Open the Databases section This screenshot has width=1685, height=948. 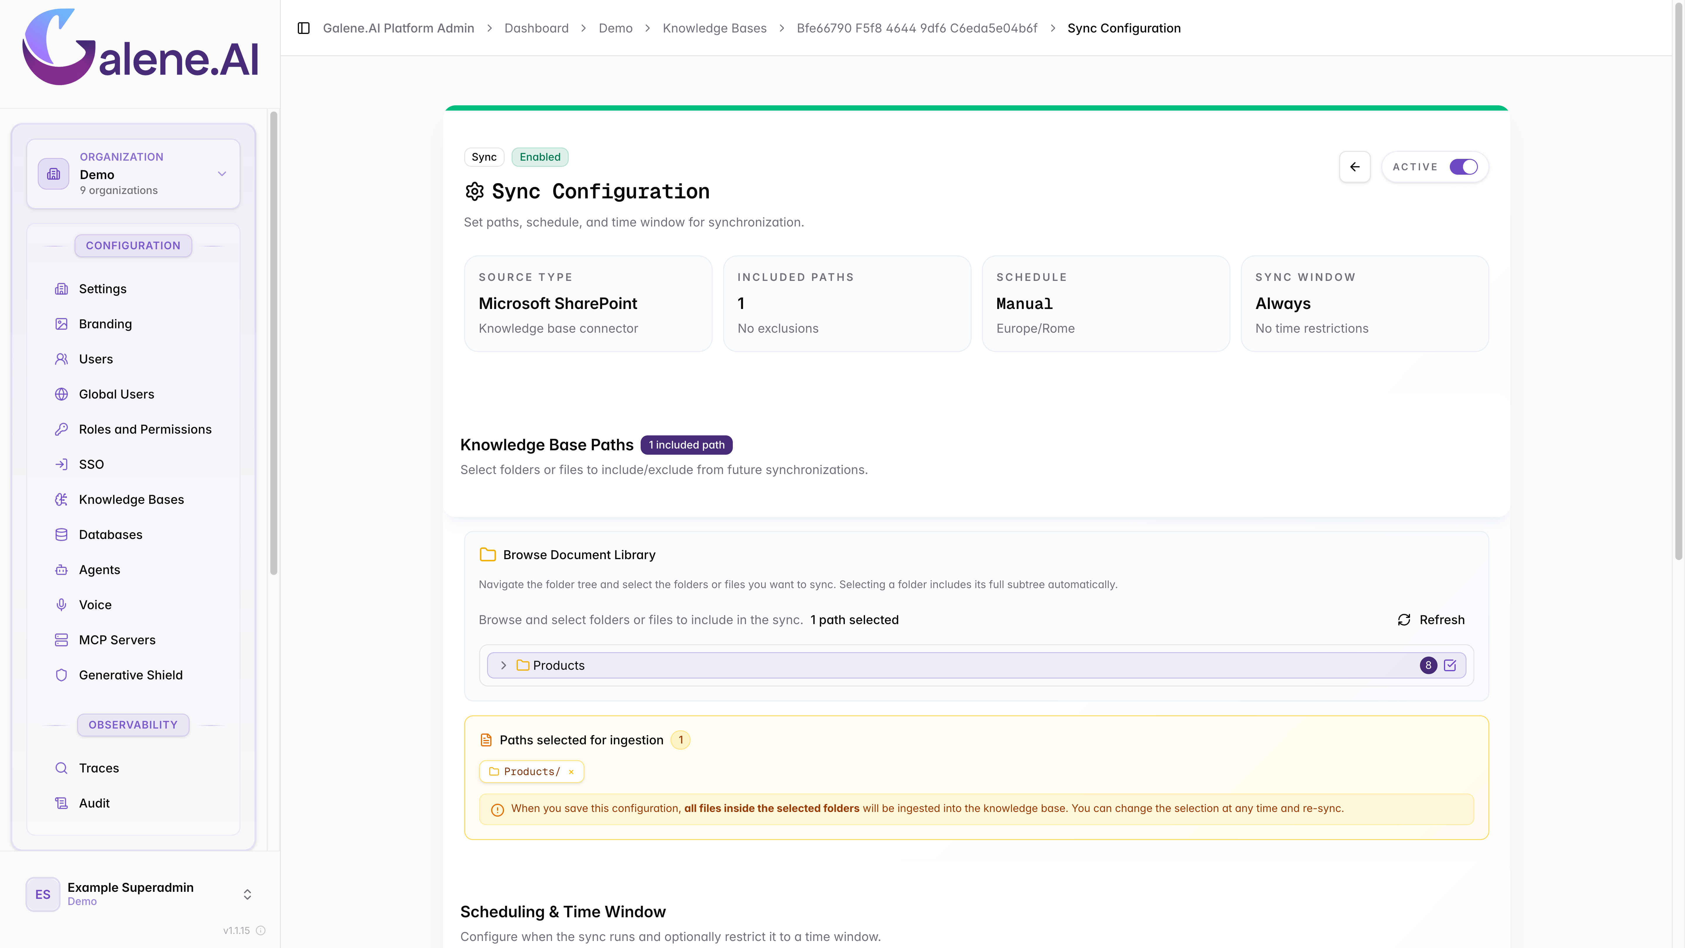[x=111, y=535]
